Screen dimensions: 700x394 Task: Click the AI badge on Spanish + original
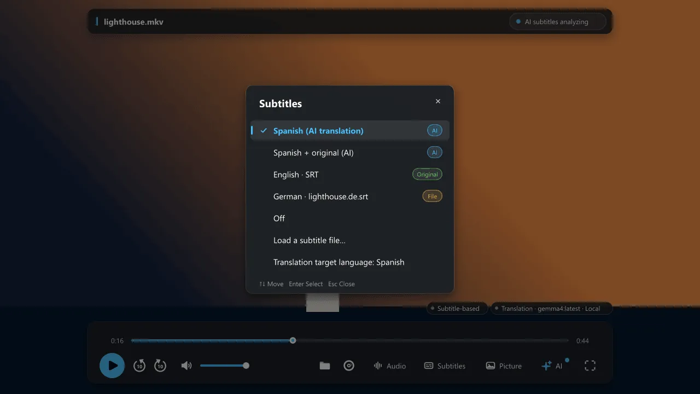(435, 153)
